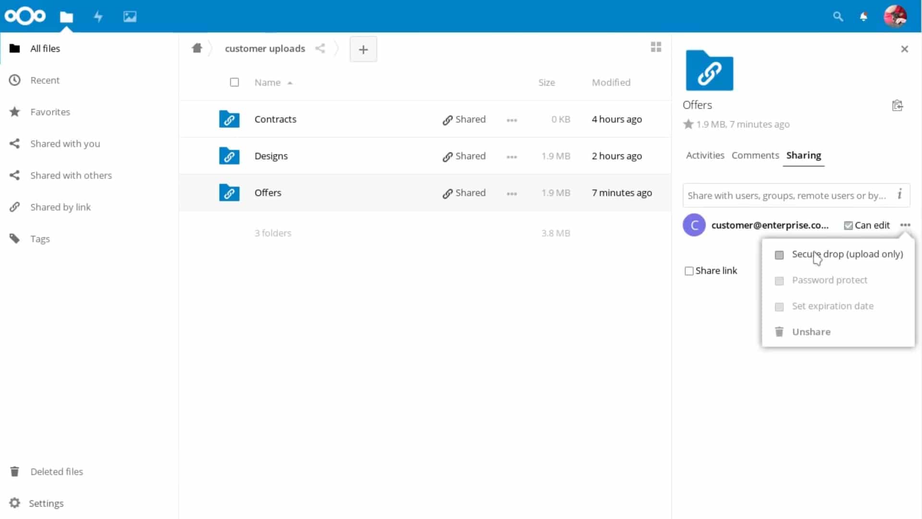The height and width of the screenshot is (519, 922).
Task: Open All files in navigation
Action: [89, 48]
